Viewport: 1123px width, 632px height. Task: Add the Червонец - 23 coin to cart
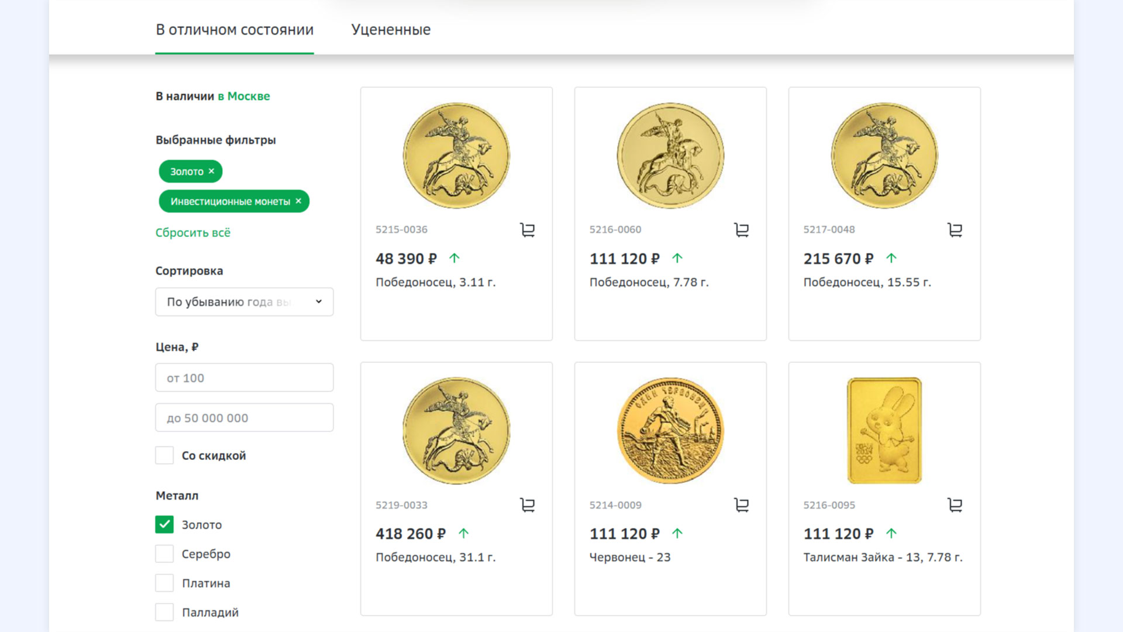pyautogui.click(x=741, y=505)
